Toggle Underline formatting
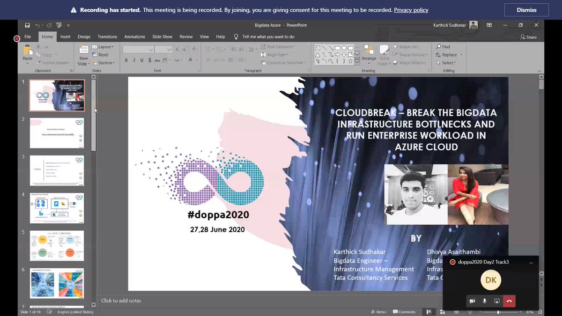This screenshot has width=562, height=316. click(141, 60)
